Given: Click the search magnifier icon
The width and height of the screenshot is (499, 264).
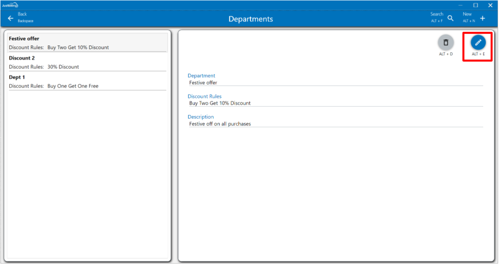Looking at the screenshot, I should (451, 18).
